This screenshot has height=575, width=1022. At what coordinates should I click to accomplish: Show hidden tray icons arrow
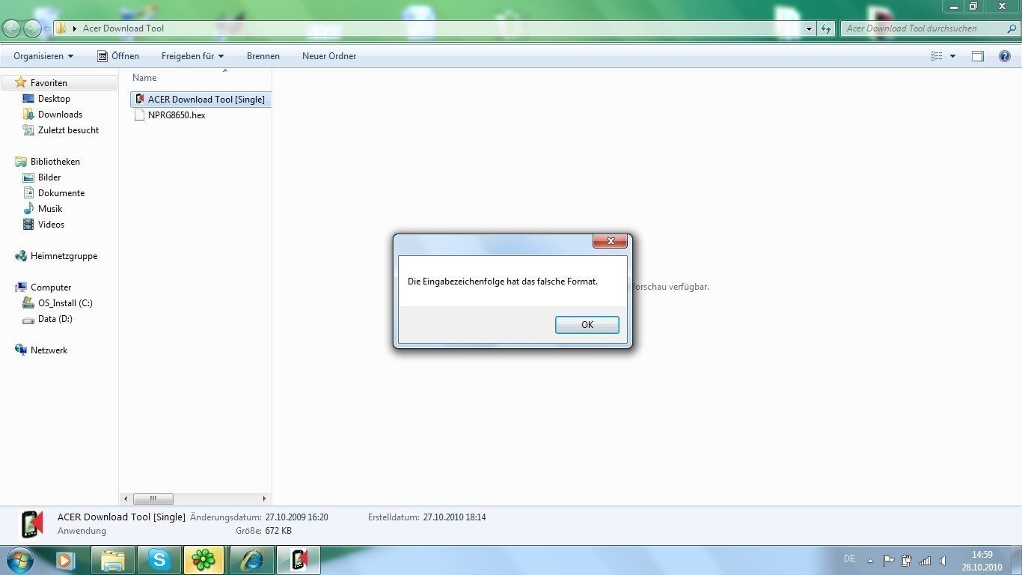(870, 560)
